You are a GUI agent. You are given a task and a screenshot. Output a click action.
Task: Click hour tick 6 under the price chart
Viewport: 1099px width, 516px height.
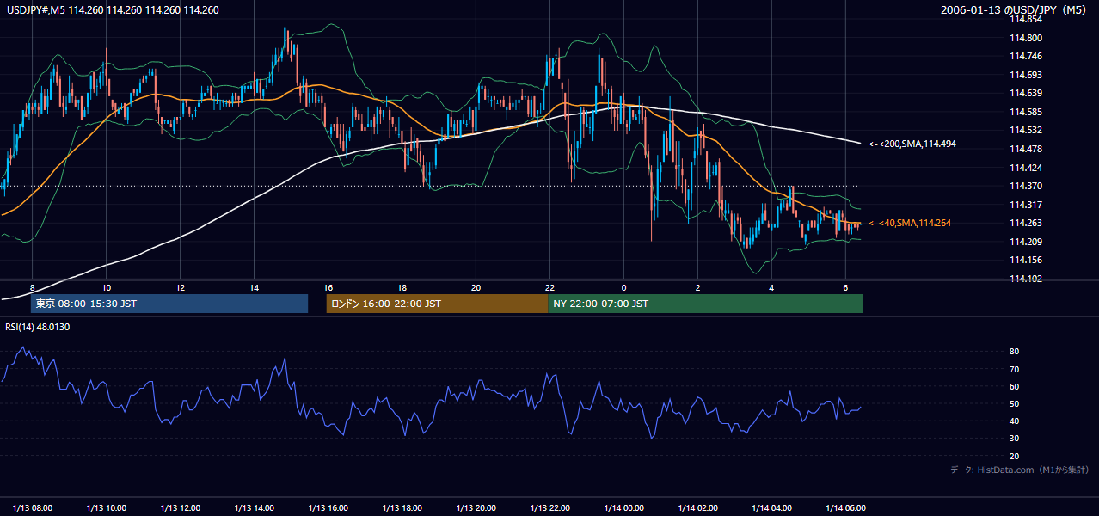coord(845,287)
